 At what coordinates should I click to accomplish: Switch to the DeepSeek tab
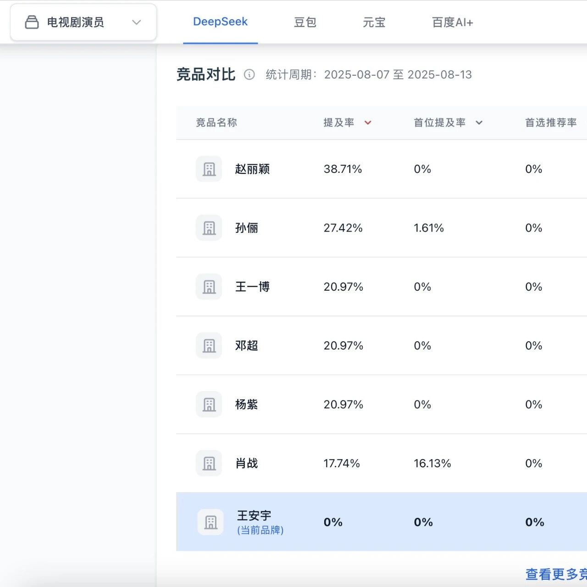pyautogui.click(x=220, y=22)
